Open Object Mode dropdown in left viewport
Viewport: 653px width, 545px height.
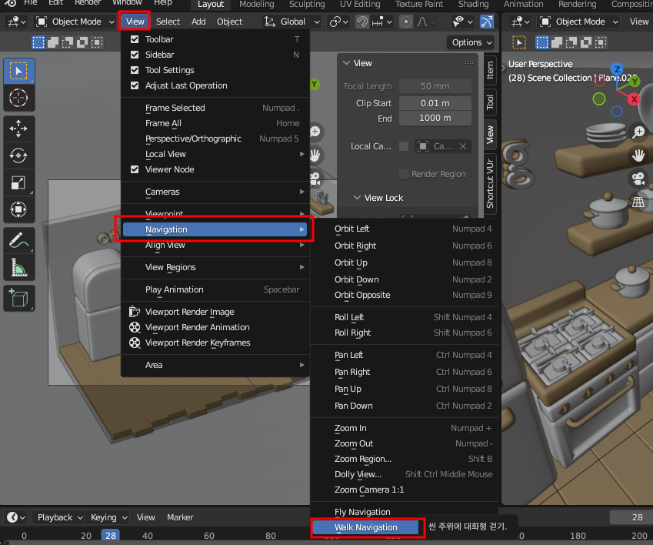coord(75,22)
